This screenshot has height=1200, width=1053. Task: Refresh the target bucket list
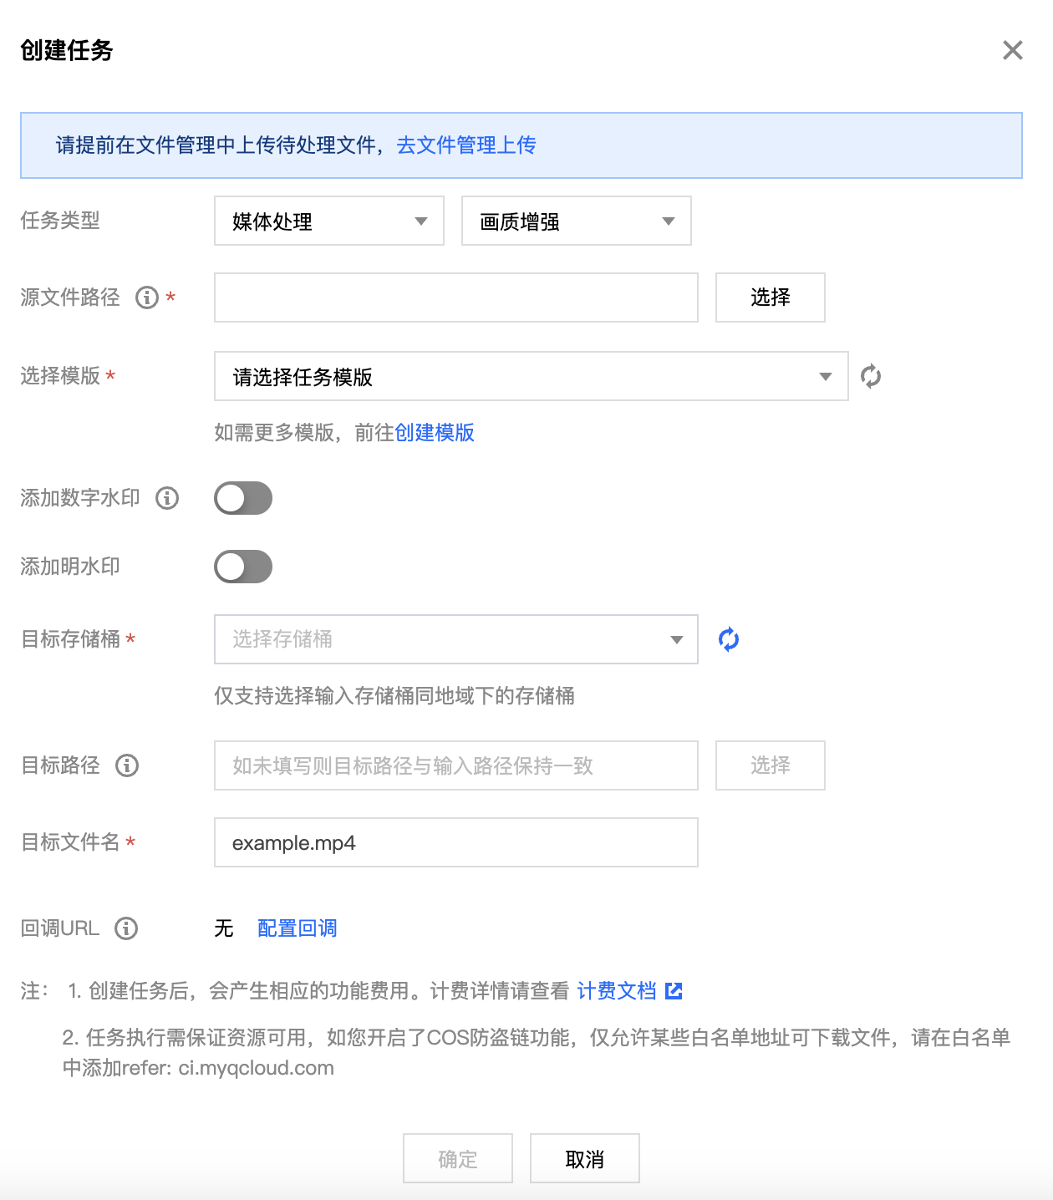729,639
